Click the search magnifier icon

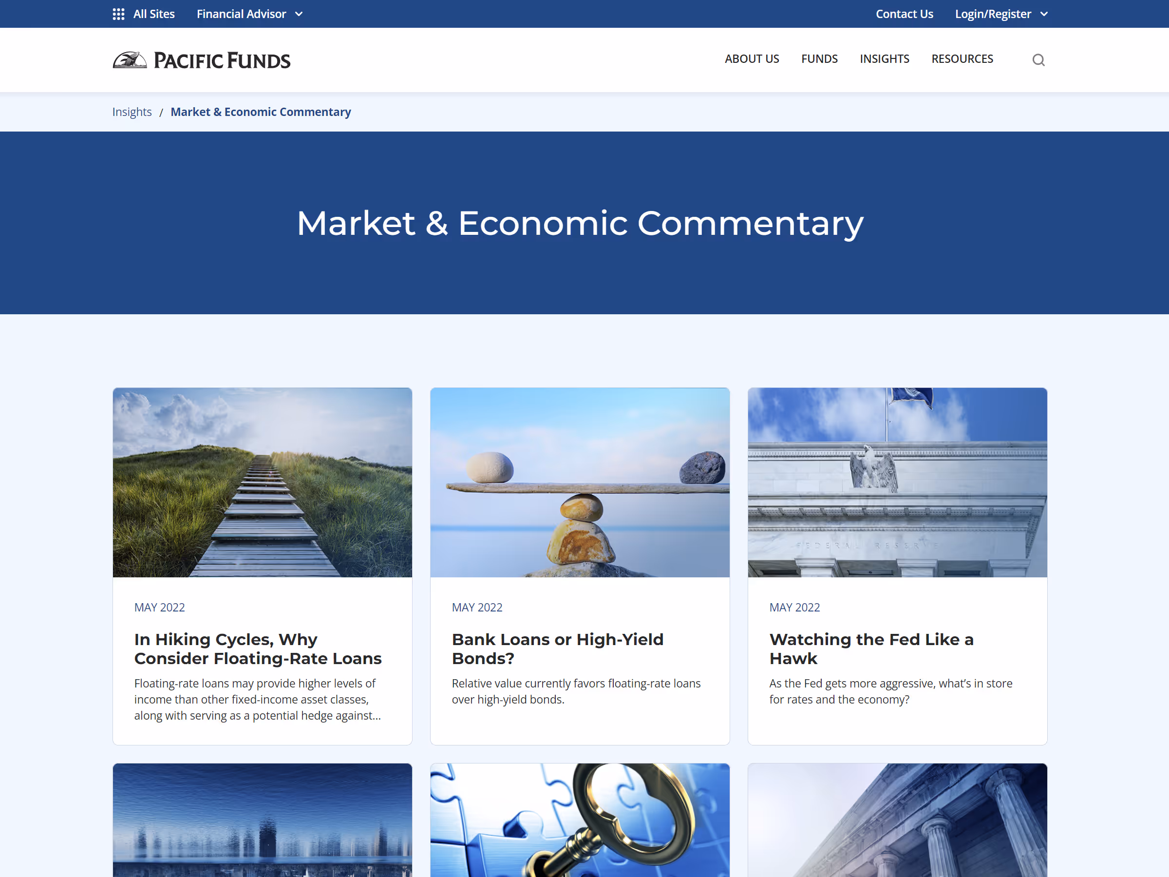click(1038, 60)
